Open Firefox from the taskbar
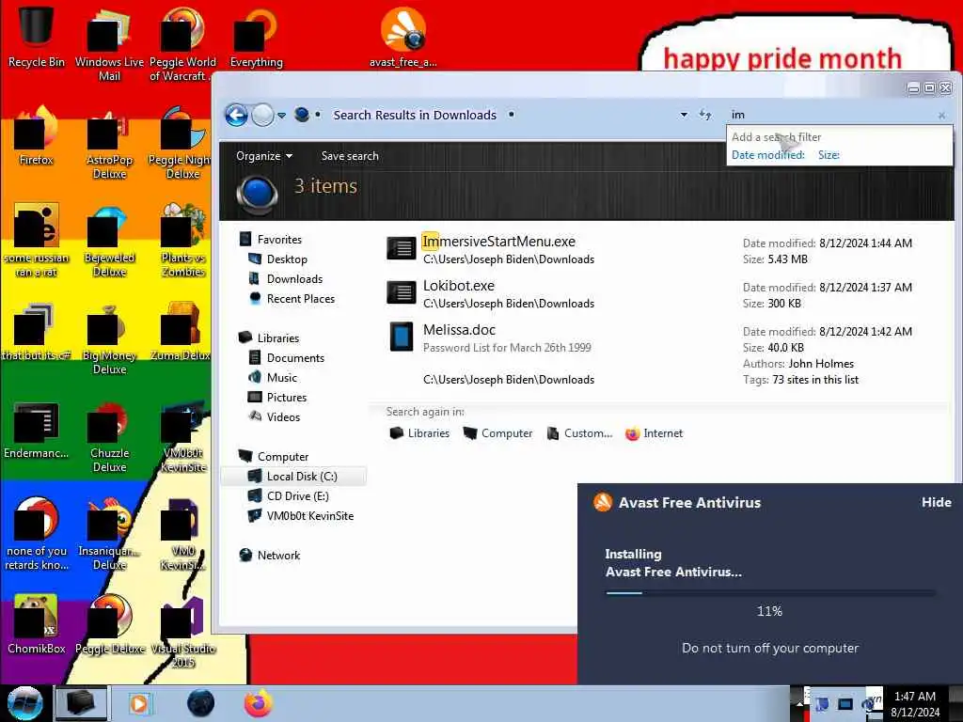Viewport: 963px width, 722px height. pyautogui.click(x=259, y=703)
